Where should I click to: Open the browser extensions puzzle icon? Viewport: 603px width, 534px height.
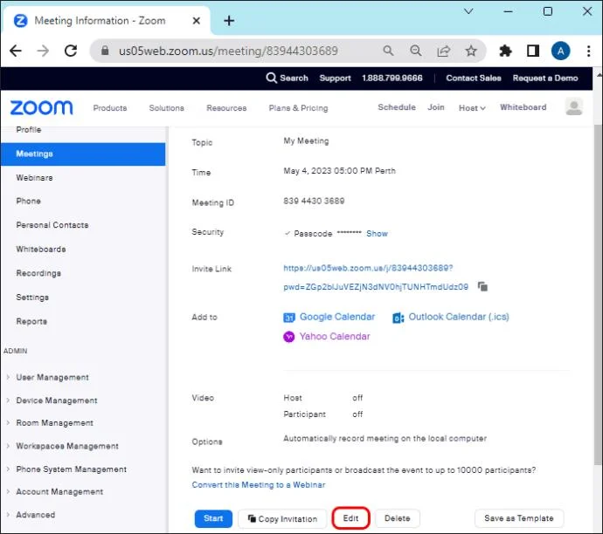[505, 51]
